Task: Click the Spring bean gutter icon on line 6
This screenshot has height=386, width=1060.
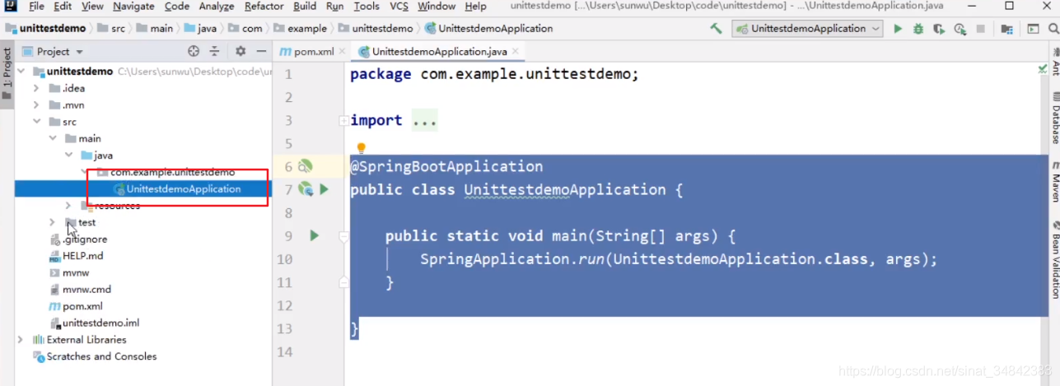Action: (306, 166)
